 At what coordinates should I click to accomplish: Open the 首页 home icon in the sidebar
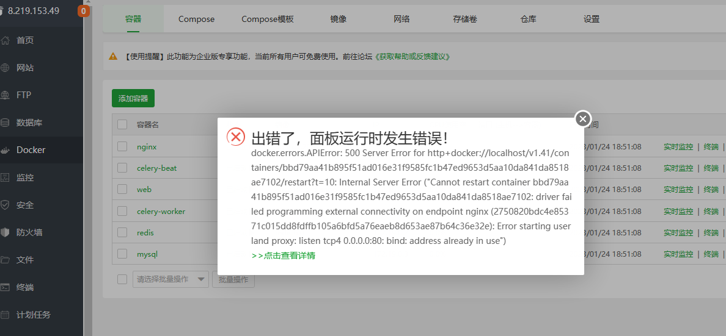coord(5,40)
